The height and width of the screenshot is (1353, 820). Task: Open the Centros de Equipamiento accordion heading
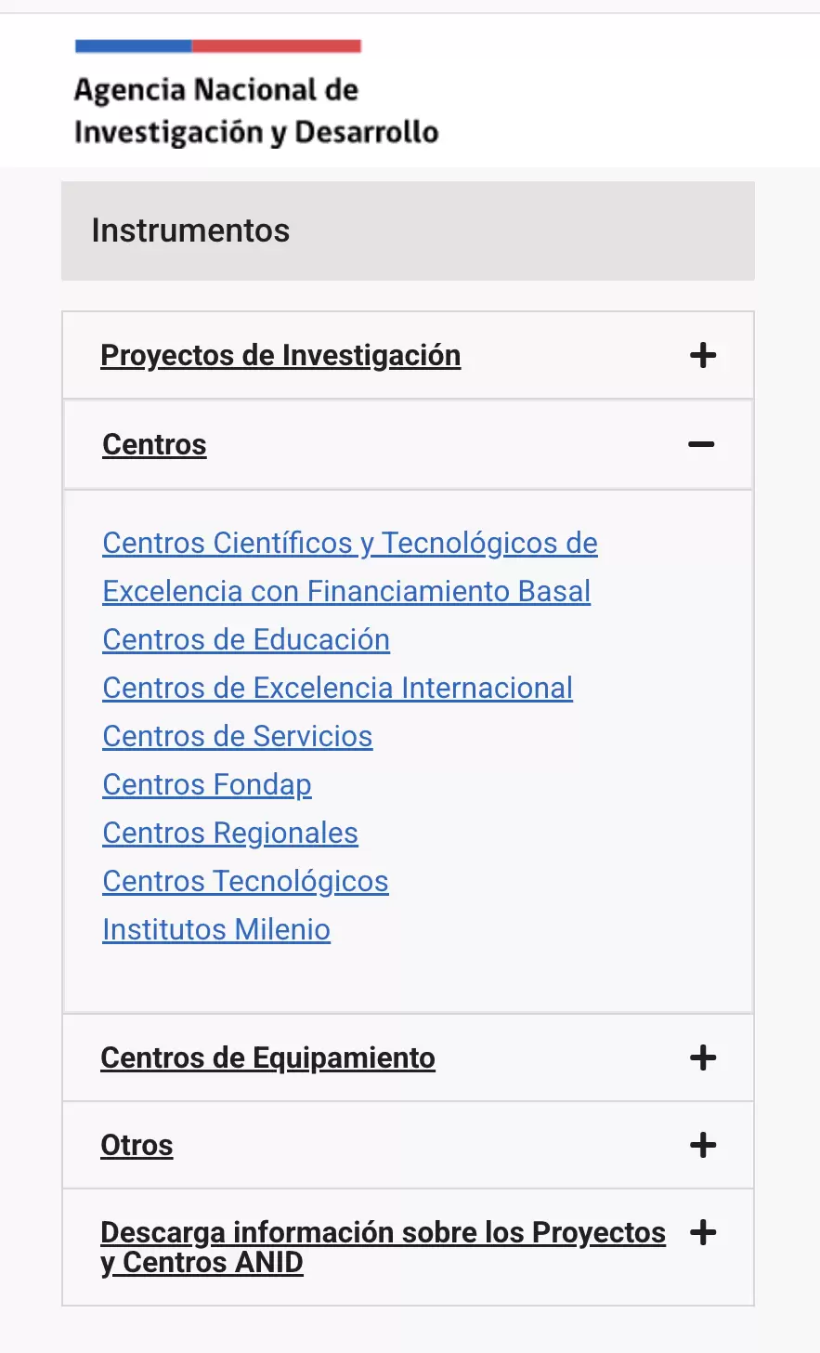point(267,1057)
